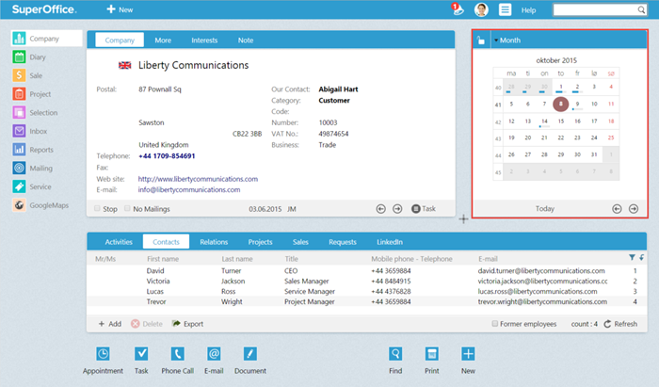Click the Print button icon
The height and width of the screenshot is (387, 659).
(431, 354)
